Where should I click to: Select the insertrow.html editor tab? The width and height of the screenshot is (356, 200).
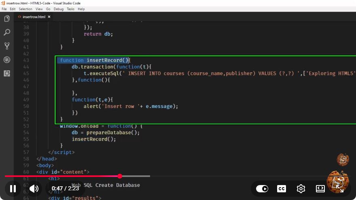34,17
